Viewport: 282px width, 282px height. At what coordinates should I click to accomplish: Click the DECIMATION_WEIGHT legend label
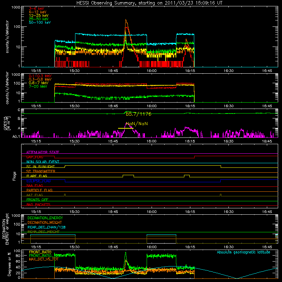coord(45,222)
